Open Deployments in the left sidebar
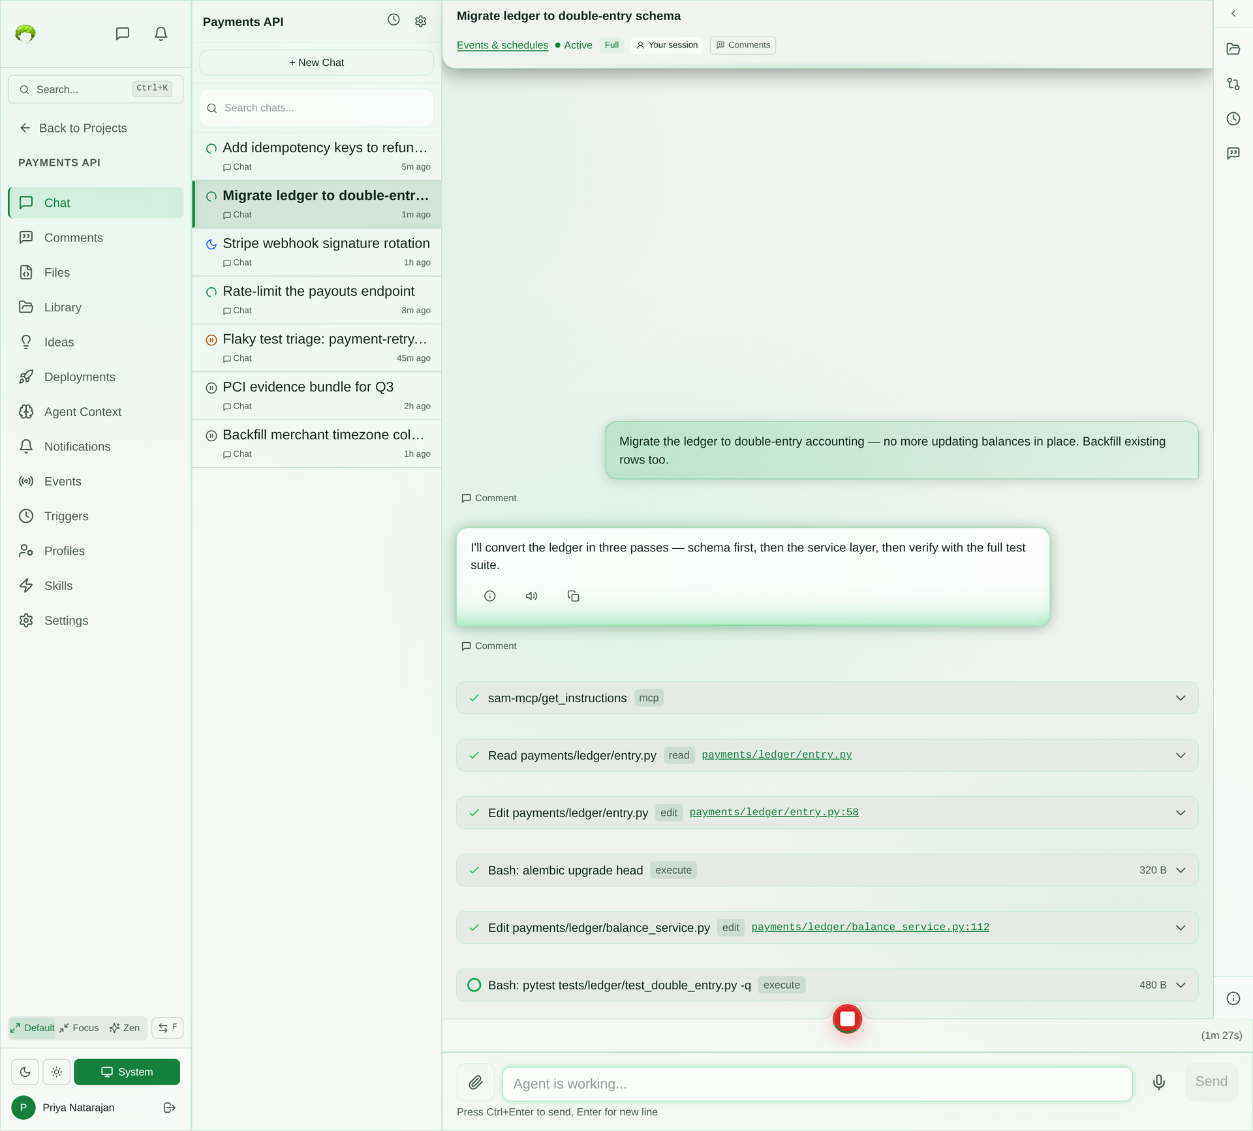 (x=96, y=377)
